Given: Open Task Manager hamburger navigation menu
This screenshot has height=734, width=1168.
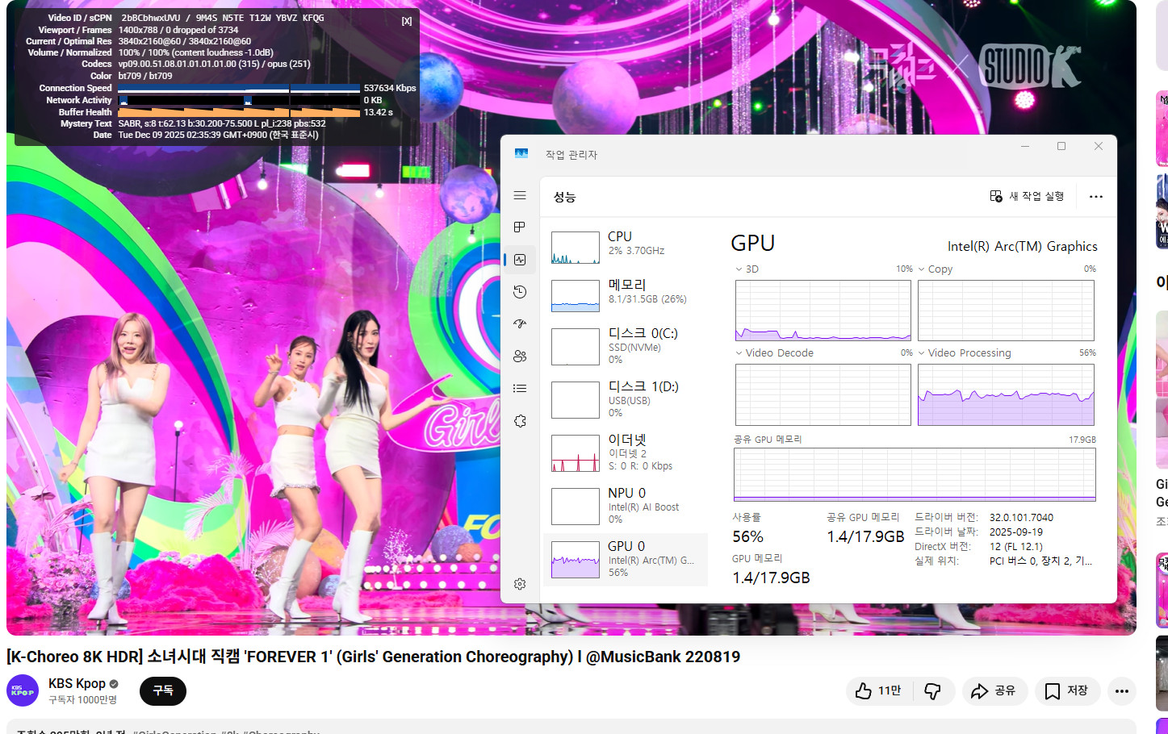Looking at the screenshot, I should click(x=520, y=196).
